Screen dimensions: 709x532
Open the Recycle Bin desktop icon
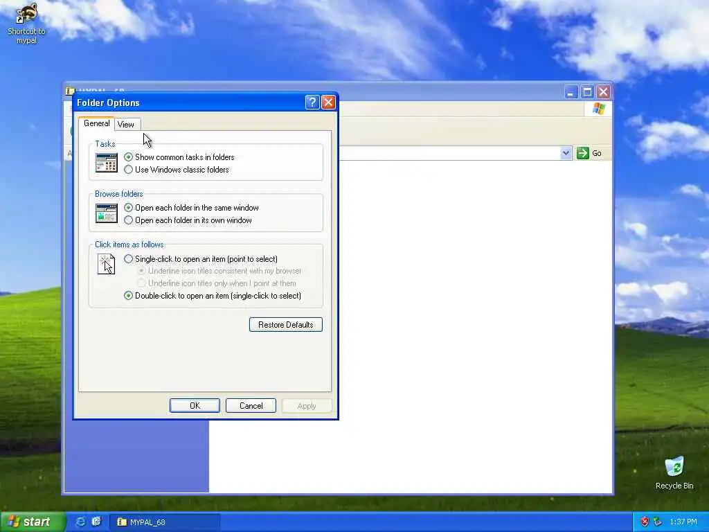click(x=674, y=473)
